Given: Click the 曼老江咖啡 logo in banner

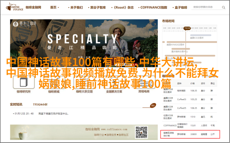Looking at the screenshot, I should pyautogui.click(x=25, y=24).
